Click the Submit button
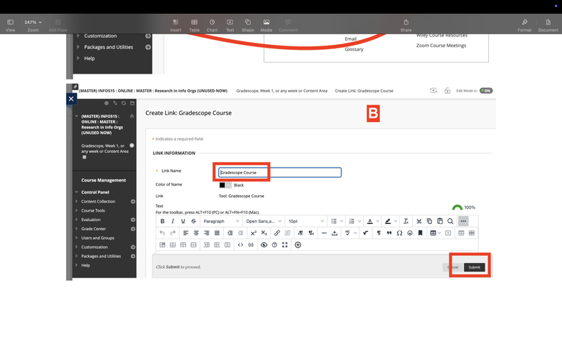The height and width of the screenshot is (364, 562). point(474,267)
